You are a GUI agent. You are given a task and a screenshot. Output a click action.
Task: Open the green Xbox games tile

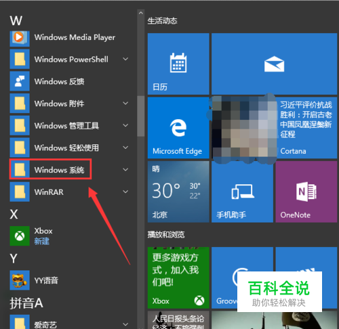pyautogui.click(x=178, y=278)
